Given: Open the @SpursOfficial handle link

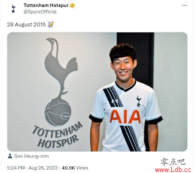Looking at the screenshot, I should pyautogui.click(x=40, y=12).
